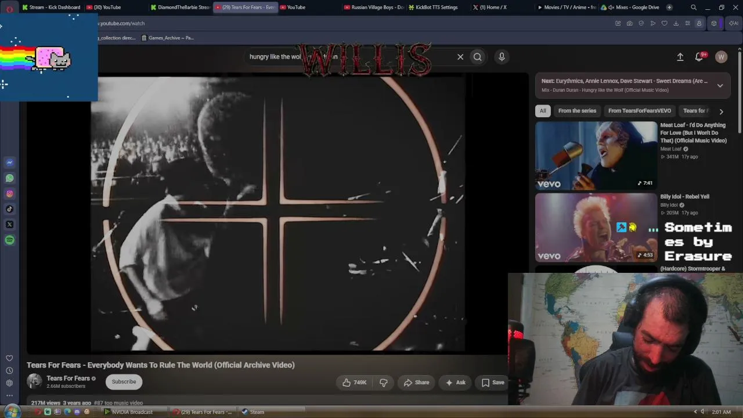Select the All filter chip
The width and height of the screenshot is (743, 418).
coord(543,111)
